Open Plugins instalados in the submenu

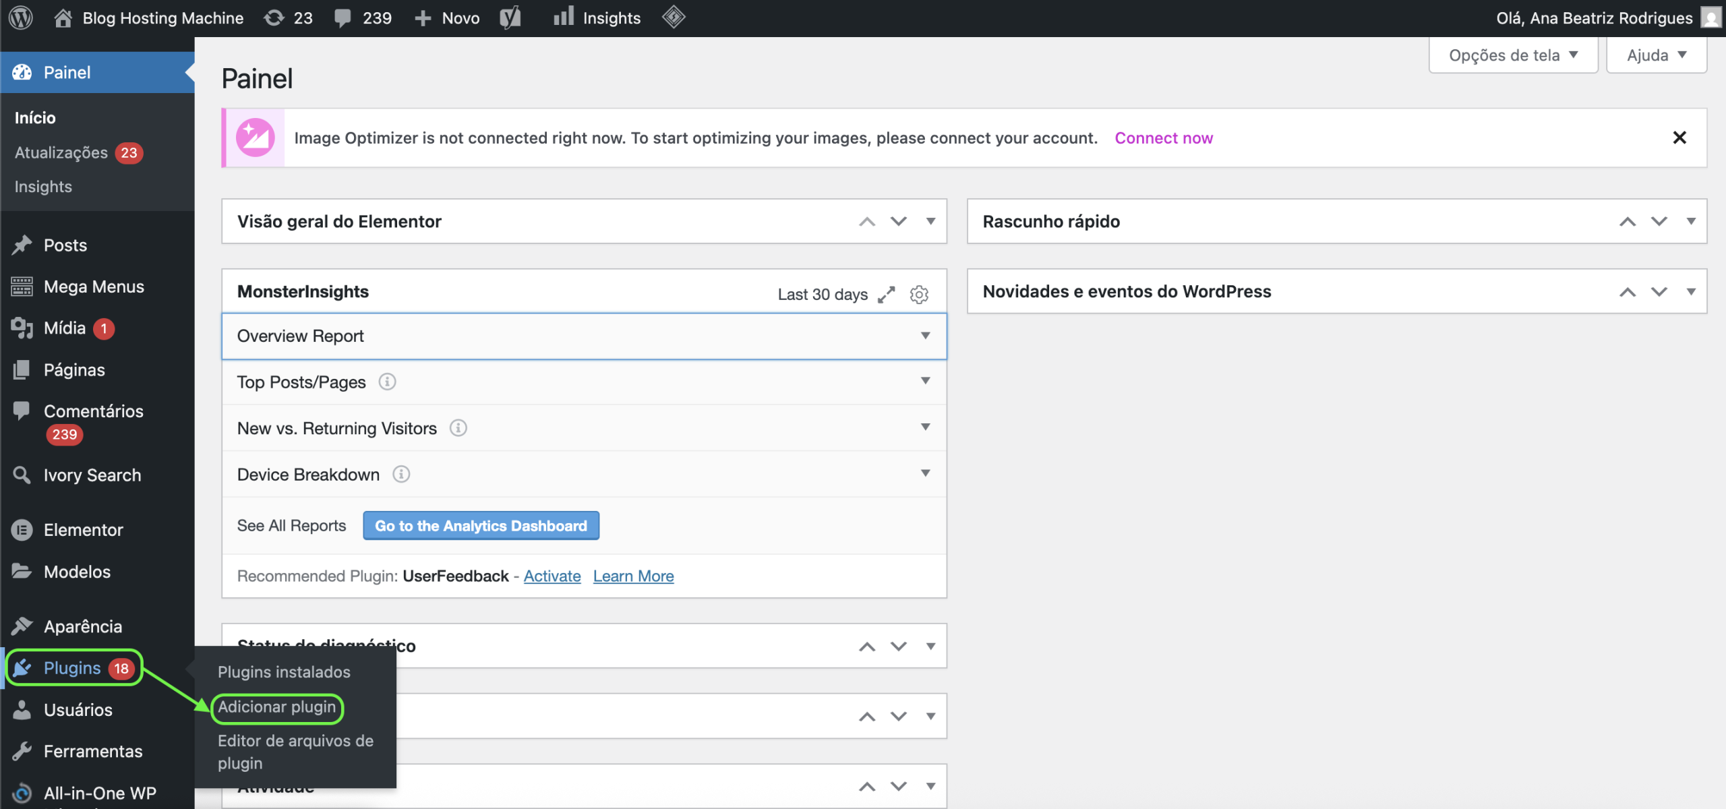click(x=284, y=672)
